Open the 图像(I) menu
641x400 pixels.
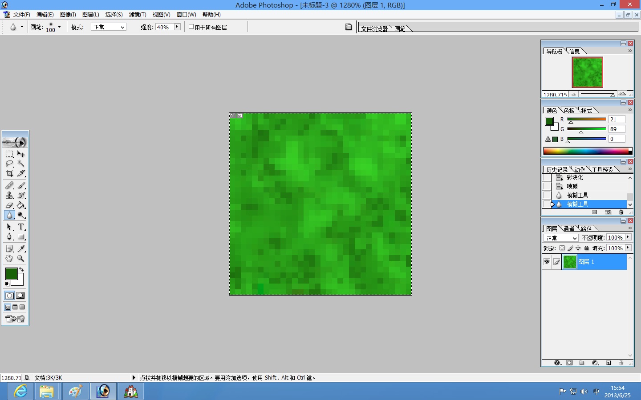tap(68, 15)
